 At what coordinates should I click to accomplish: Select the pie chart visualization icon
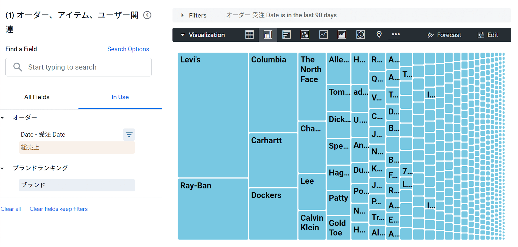click(361, 35)
